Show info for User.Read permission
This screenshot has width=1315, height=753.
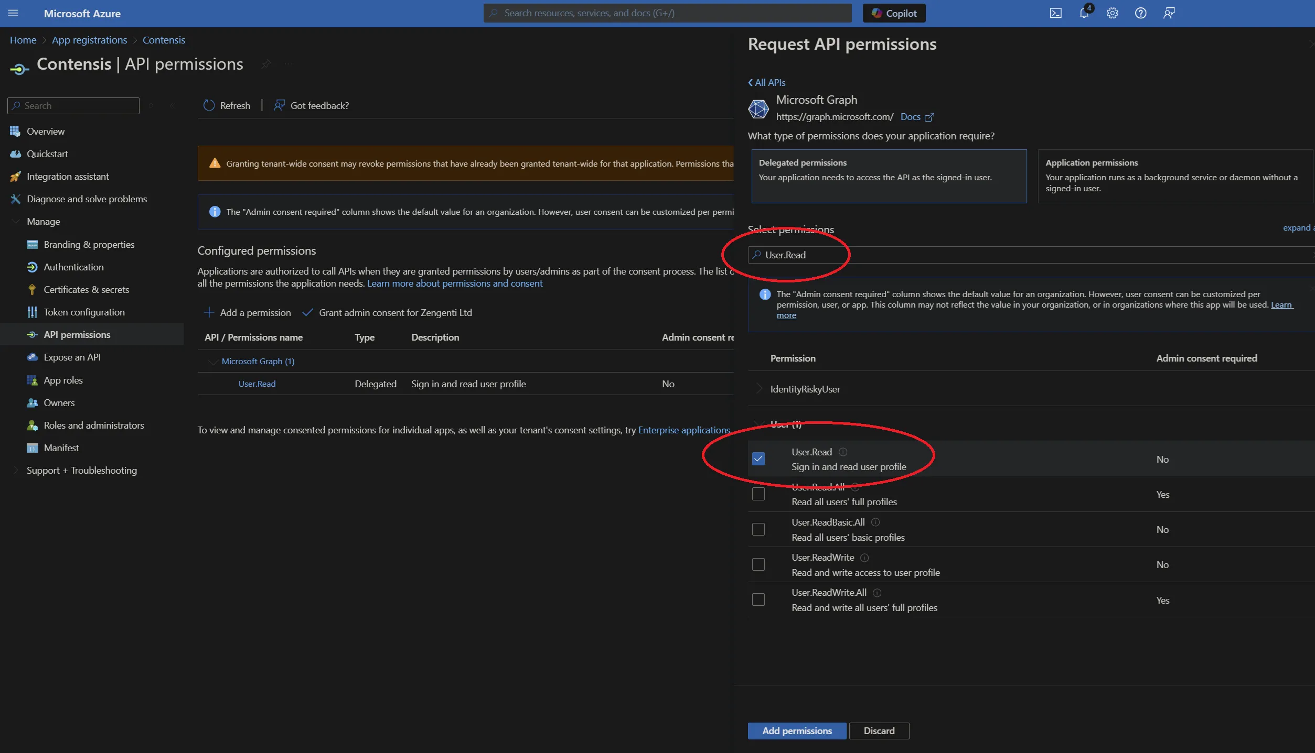click(x=842, y=452)
